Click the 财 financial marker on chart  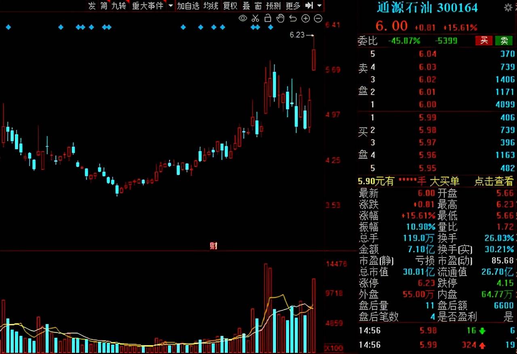[214, 246]
